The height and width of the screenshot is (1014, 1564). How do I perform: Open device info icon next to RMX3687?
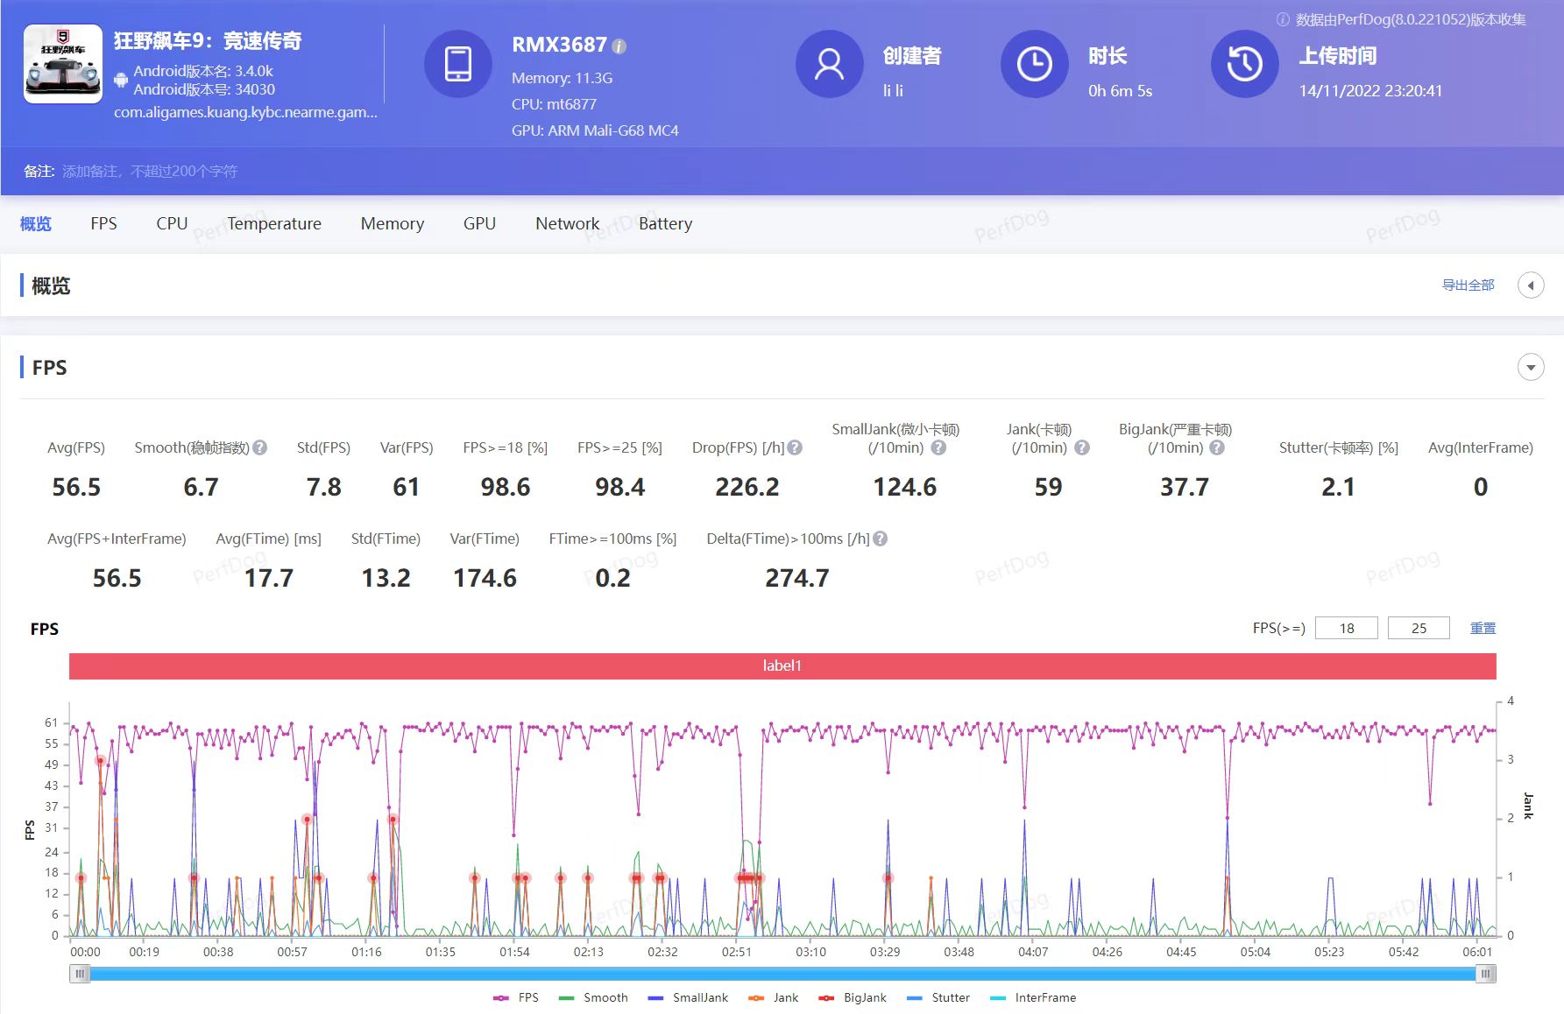(619, 46)
